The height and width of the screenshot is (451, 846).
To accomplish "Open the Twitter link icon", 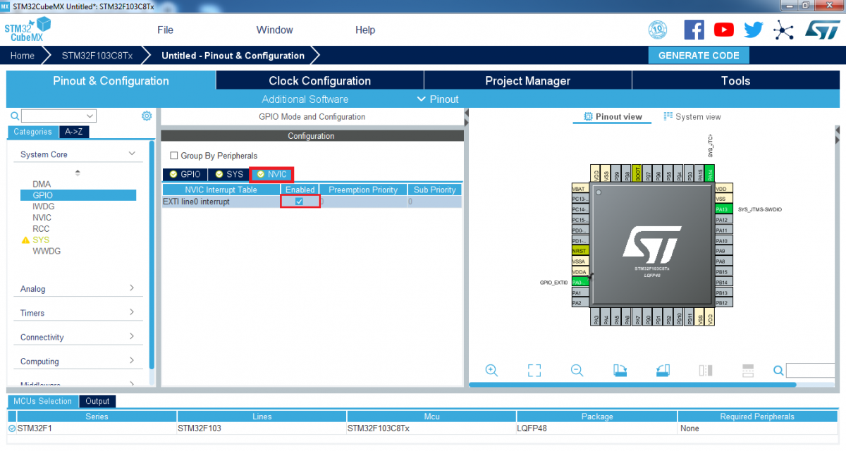I will (x=754, y=30).
